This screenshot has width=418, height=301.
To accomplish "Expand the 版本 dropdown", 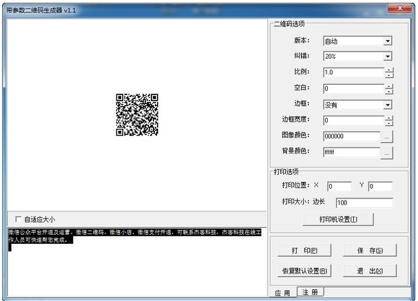I will click(x=388, y=41).
